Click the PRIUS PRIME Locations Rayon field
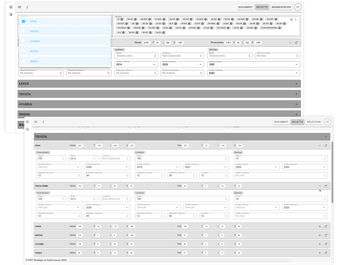Image resolution: width=339 pixels, height=265 pixels. click(182, 199)
